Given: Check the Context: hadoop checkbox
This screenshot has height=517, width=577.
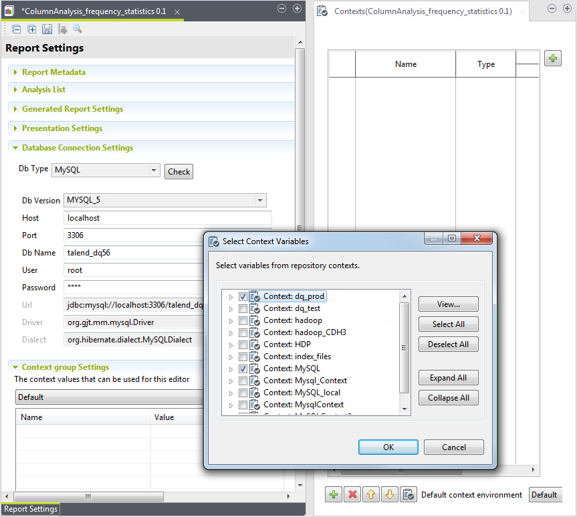Looking at the screenshot, I should (243, 320).
